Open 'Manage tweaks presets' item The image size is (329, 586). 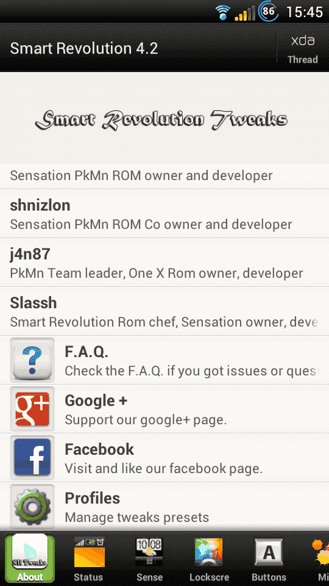(164, 507)
